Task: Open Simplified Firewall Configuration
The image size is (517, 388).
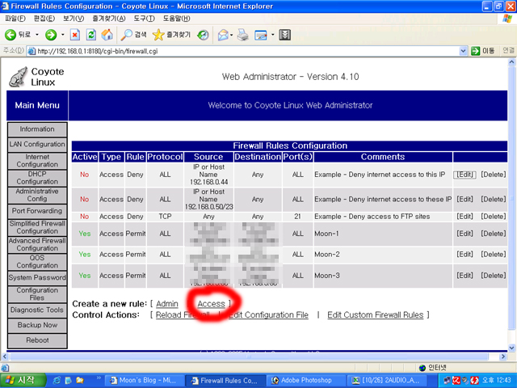Action: click(37, 227)
